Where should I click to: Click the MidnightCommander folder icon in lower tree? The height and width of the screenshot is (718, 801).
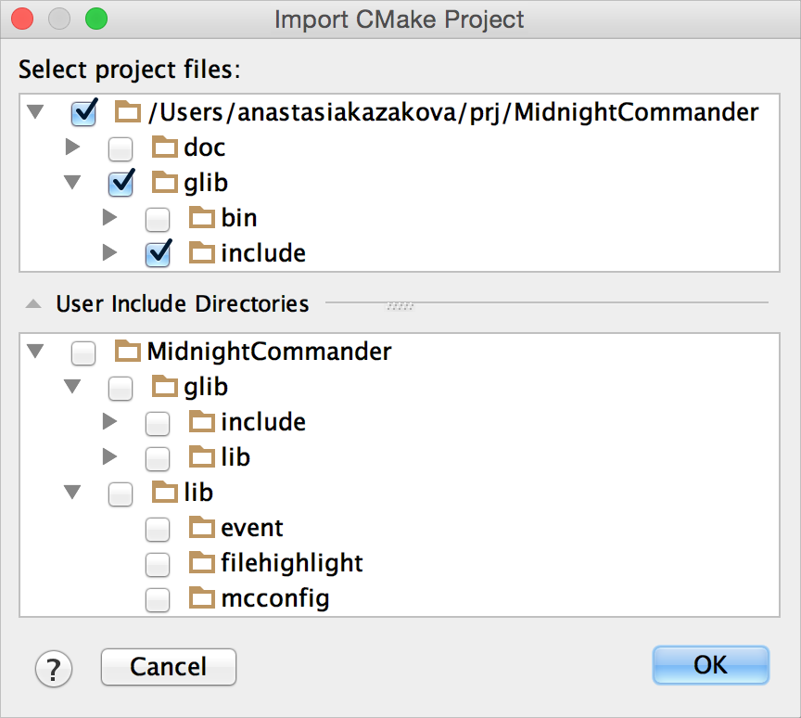(x=128, y=352)
